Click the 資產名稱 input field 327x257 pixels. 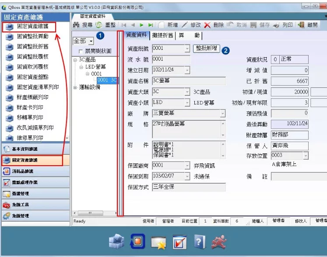click(x=189, y=81)
